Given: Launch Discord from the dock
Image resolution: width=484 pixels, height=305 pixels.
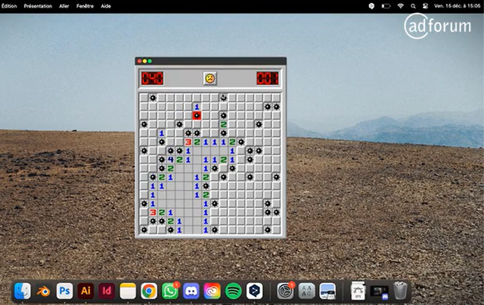Looking at the screenshot, I should tap(191, 291).
